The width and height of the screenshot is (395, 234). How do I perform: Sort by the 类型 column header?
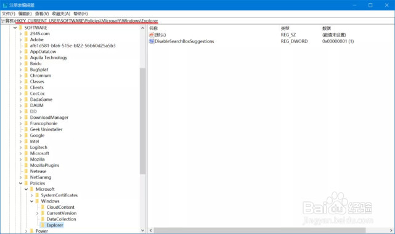tap(285, 28)
